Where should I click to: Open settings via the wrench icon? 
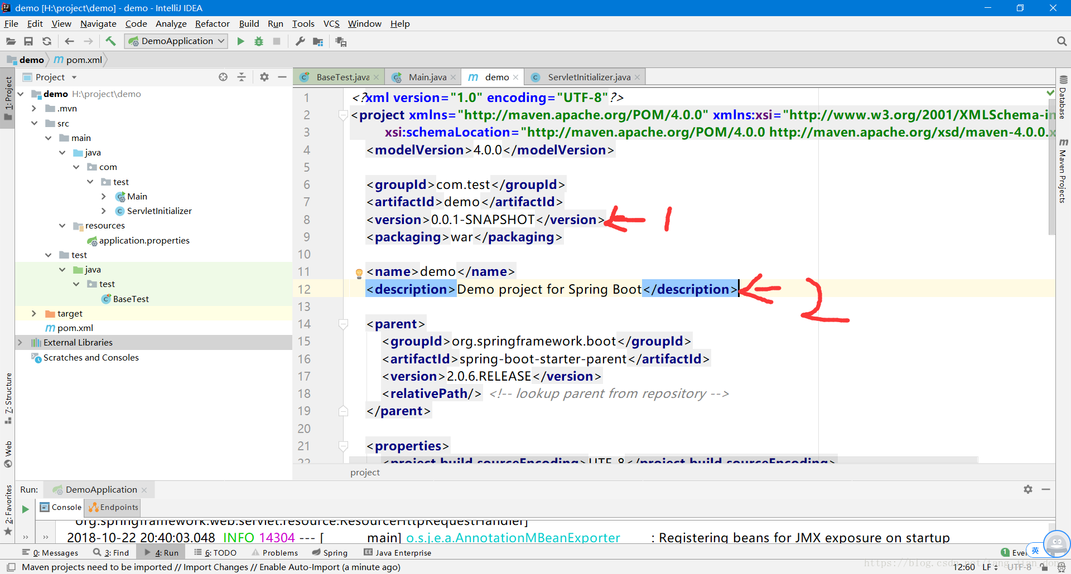[300, 41]
